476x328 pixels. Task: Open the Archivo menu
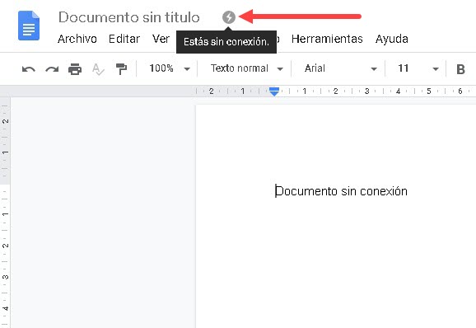coord(77,39)
